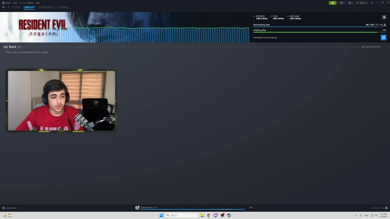The height and width of the screenshot is (219, 390).
Task: Click the Estimated 03:40 remaining text
Action: coord(265,38)
